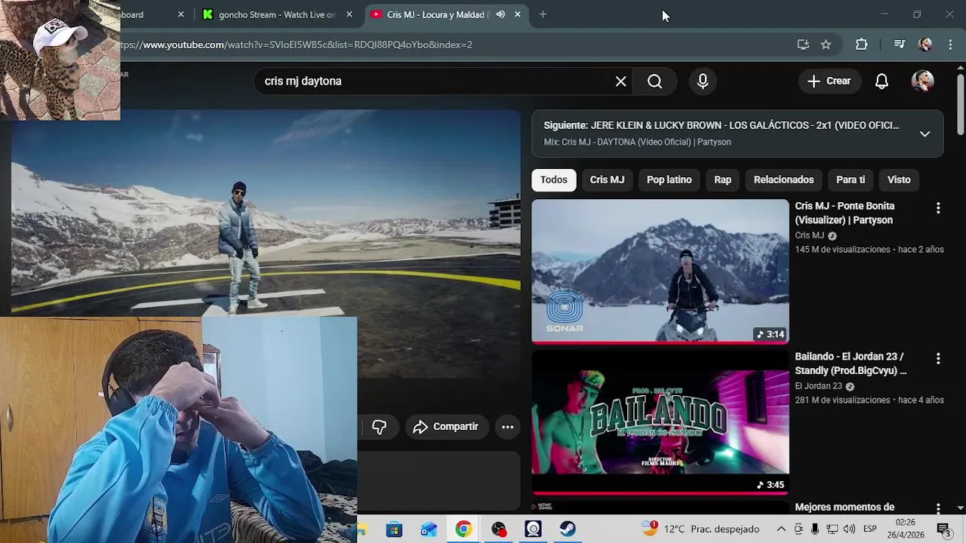
Task: Open Chrome three-dot menu
Action: 950,44
